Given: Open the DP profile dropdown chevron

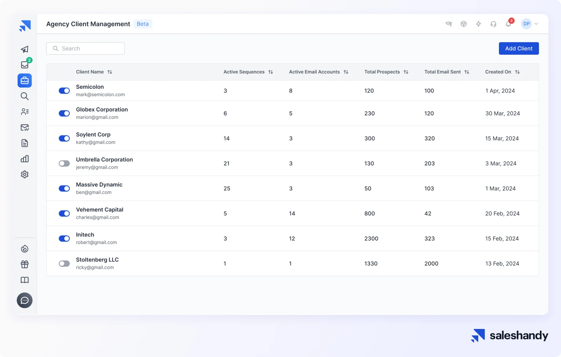Looking at the screenshot, I should 536,24.
